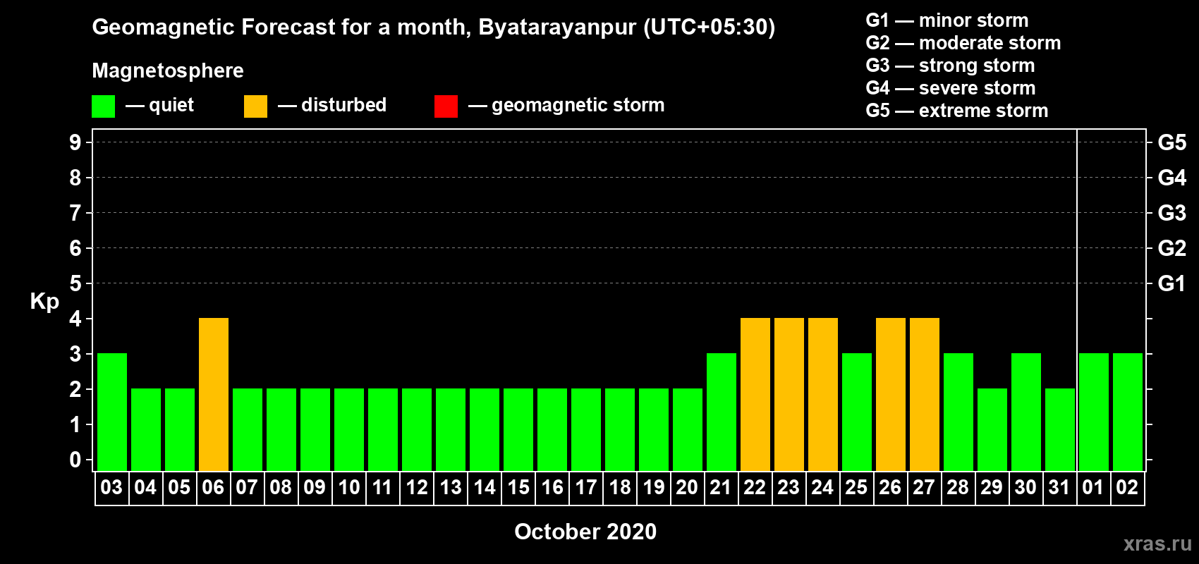This screenshot has width=1199, height=564.
Task: Click the green bar for October 15
Action: pyautogui.click(x=518, y=429)
